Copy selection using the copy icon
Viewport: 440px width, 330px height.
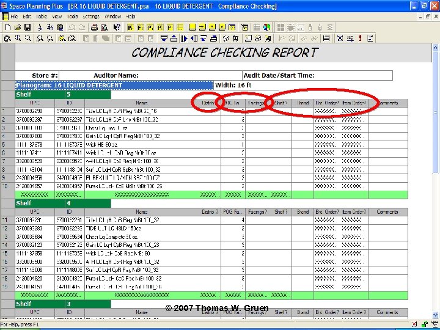pos(50,28)
